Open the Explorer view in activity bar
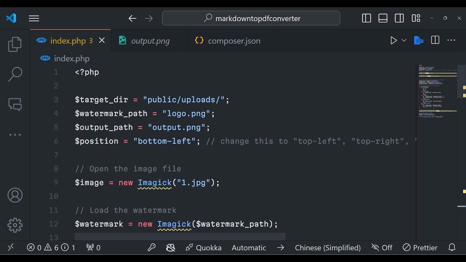Viewport: 466px width, 262px height. (x=15, y=44)
